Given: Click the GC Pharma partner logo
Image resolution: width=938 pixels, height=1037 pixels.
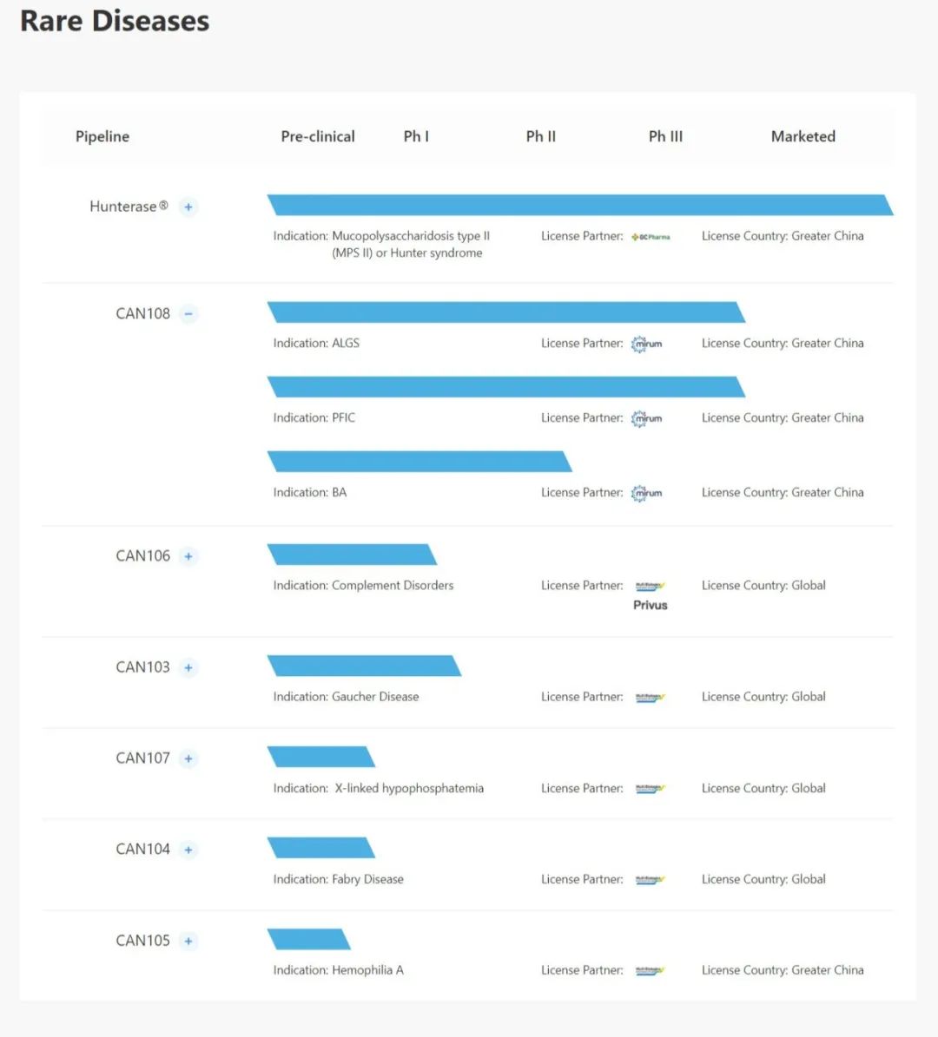Looking at the screenshot, I should [x=651, y=237].
